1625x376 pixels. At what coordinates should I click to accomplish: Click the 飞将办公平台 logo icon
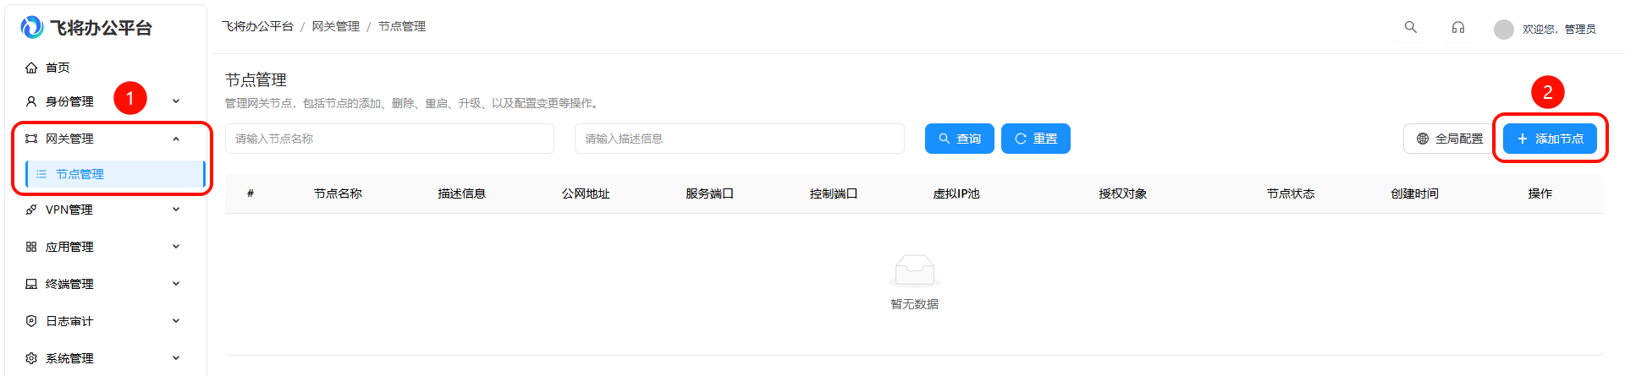tap(31, 28)
